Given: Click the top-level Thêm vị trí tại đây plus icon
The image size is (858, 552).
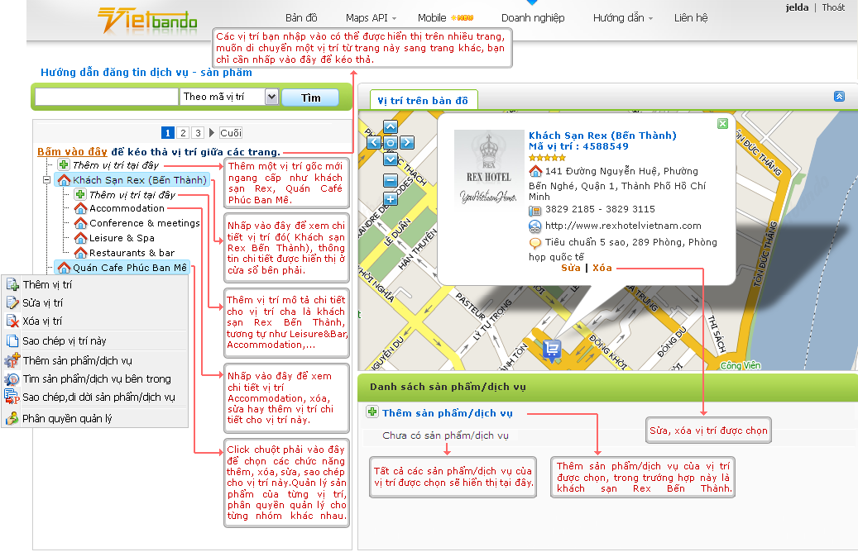Looking at the screenshot, I should pos(64,164).
